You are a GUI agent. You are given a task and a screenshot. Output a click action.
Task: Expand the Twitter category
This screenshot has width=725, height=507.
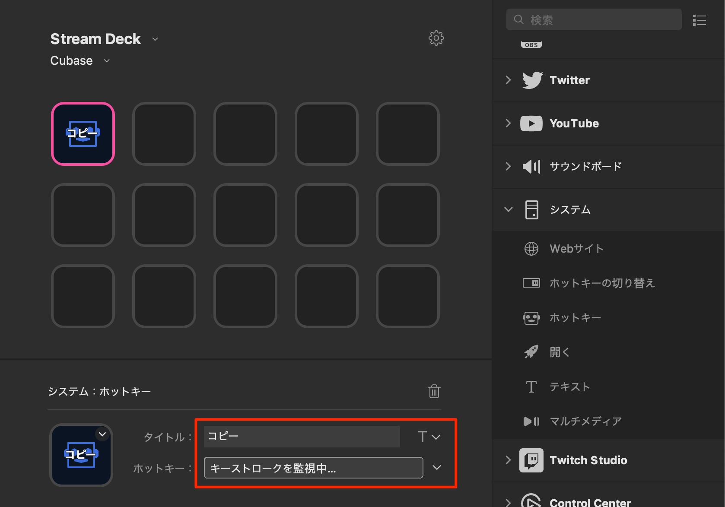click(508, 80)
